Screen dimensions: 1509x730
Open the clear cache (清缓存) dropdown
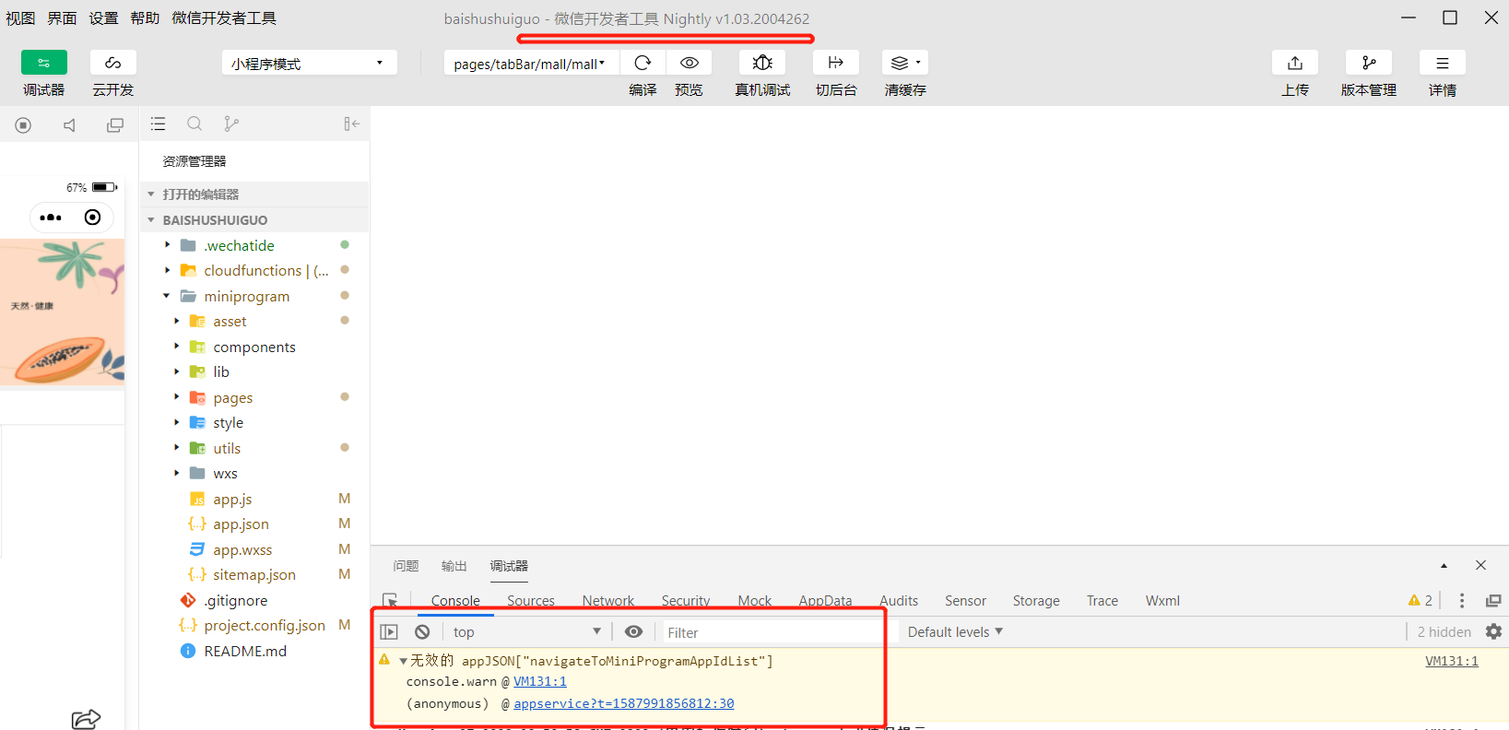coord(905,63)
